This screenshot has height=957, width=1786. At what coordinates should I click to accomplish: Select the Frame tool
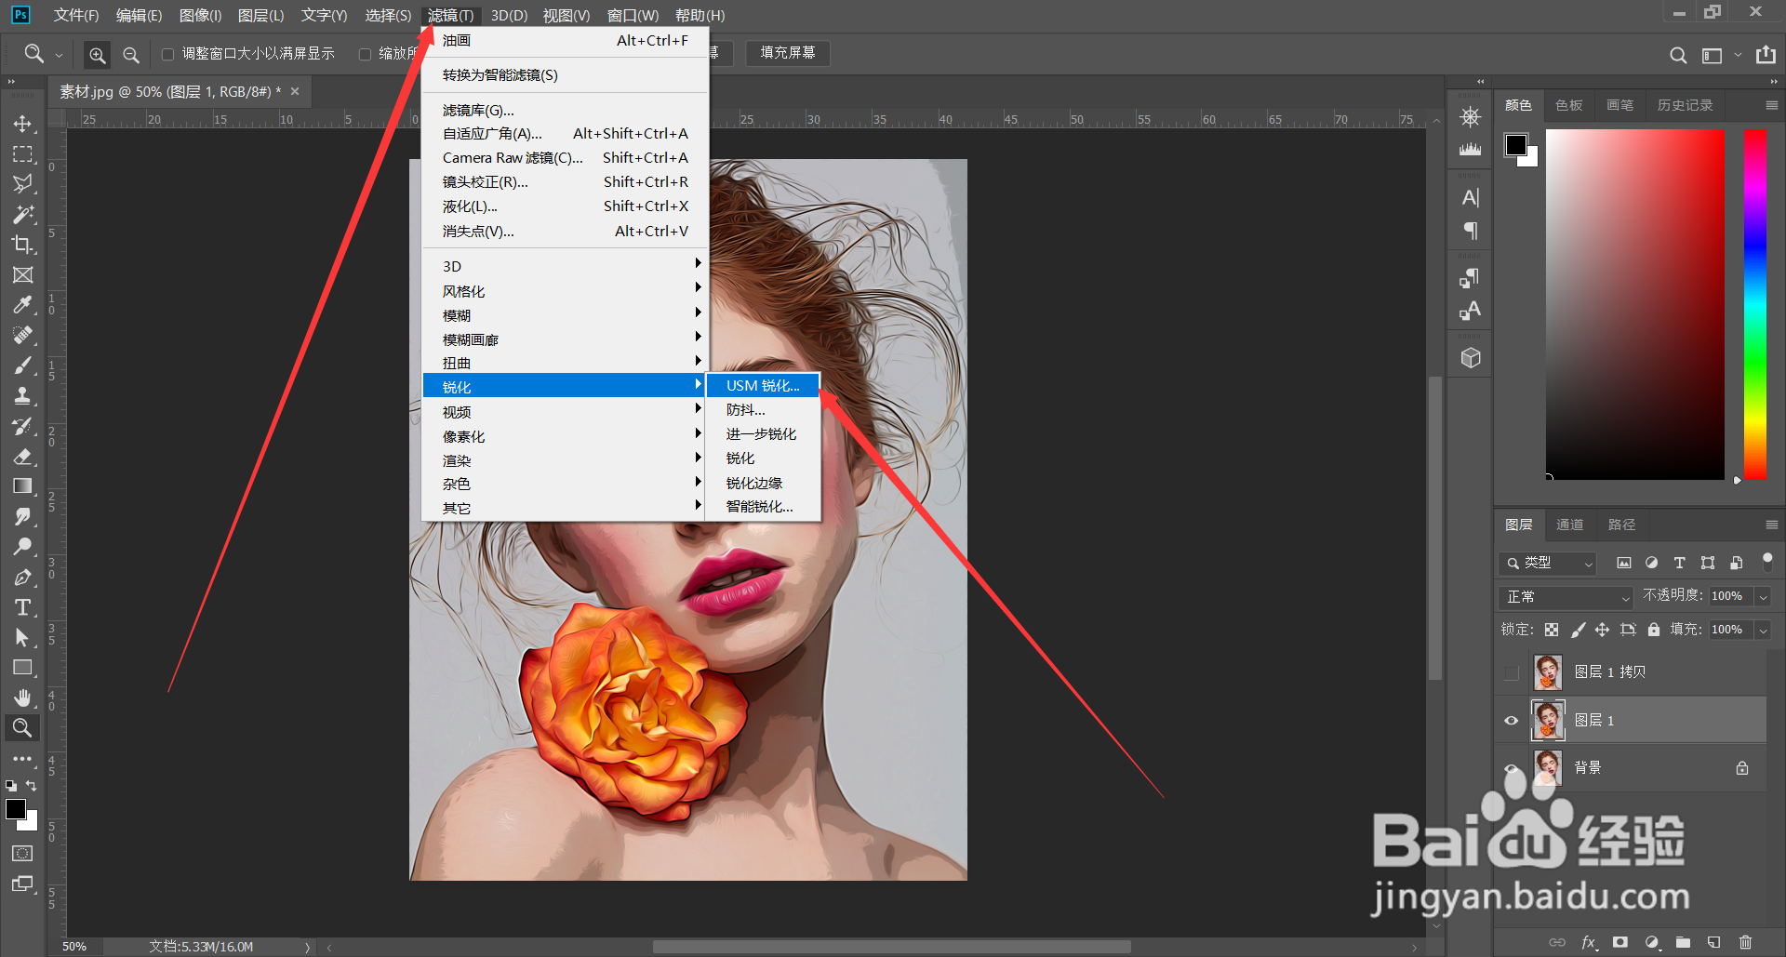[x=22, y=275]
